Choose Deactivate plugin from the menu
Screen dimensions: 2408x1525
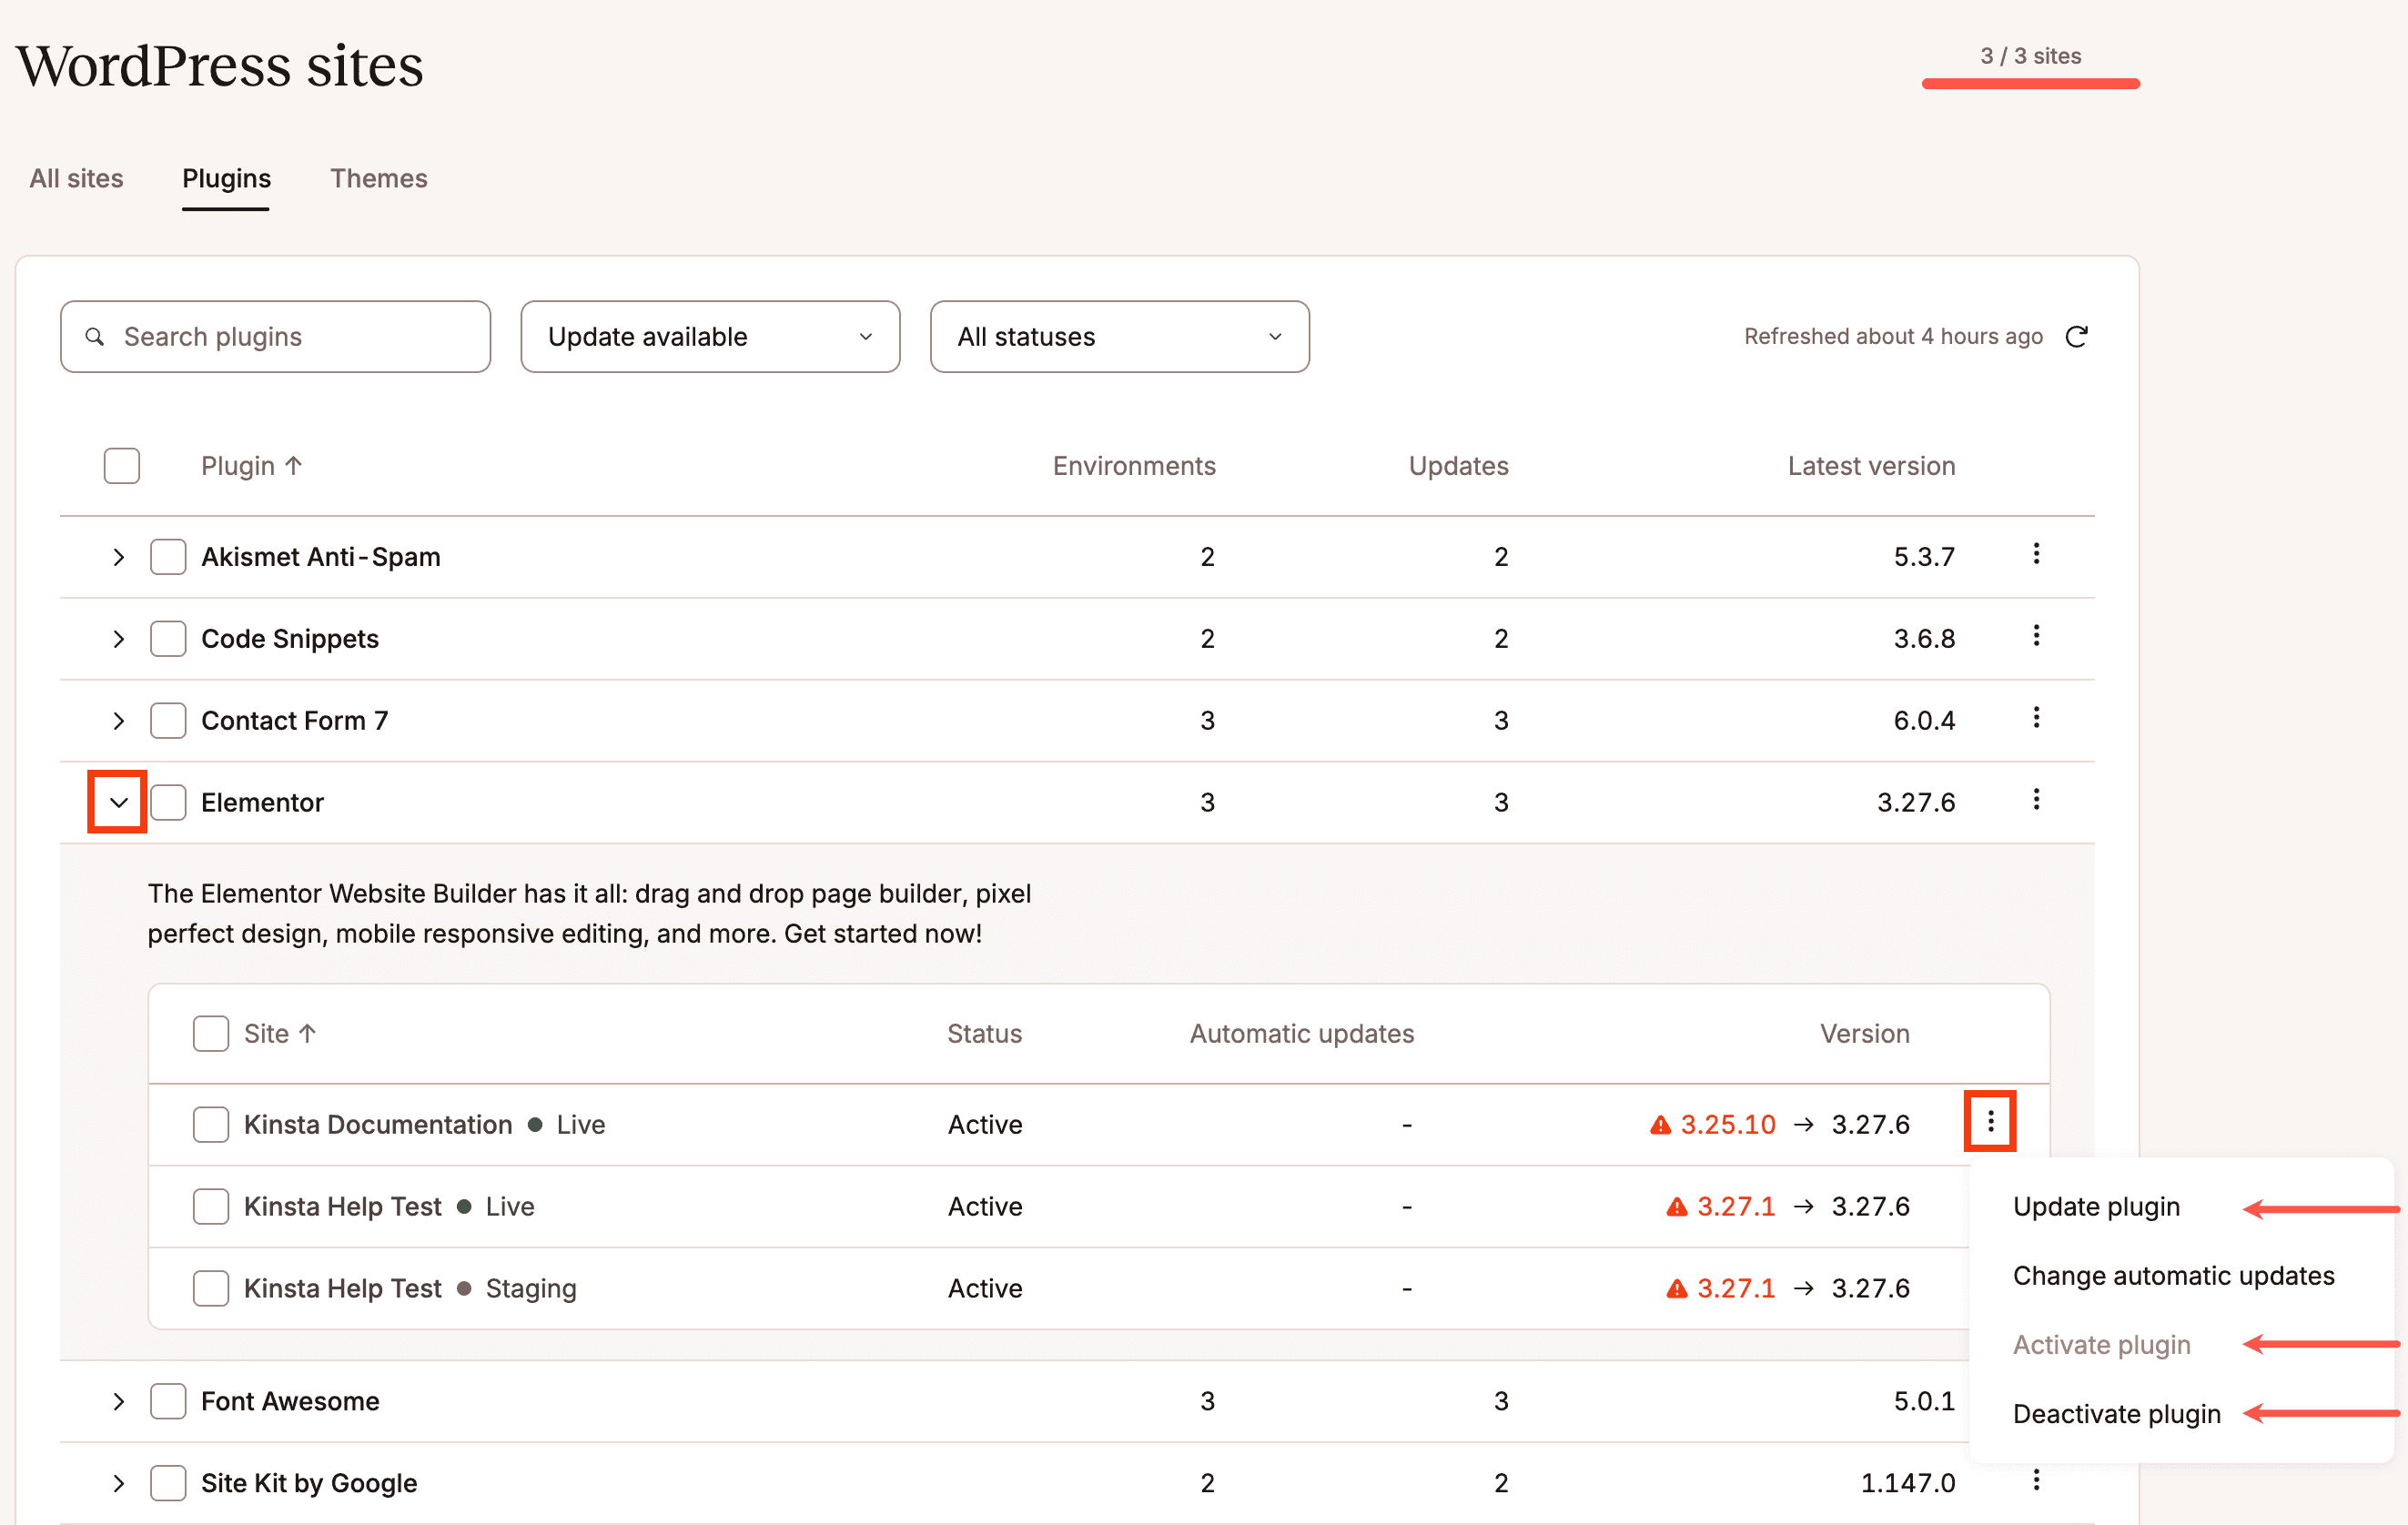(x=2116, y=1414)
